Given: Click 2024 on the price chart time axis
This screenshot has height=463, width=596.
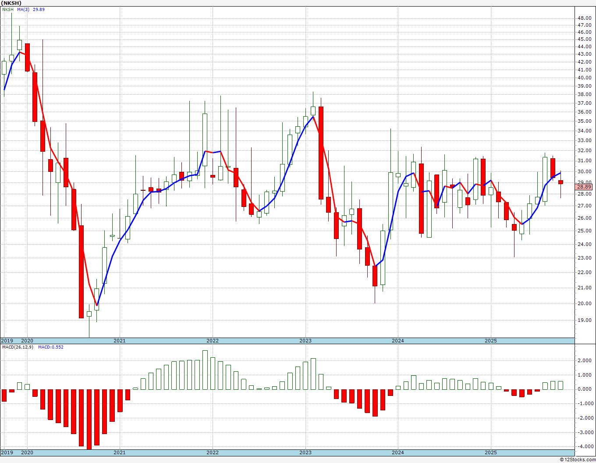Looking at the screenshot, I should click(x=398, y=341).
